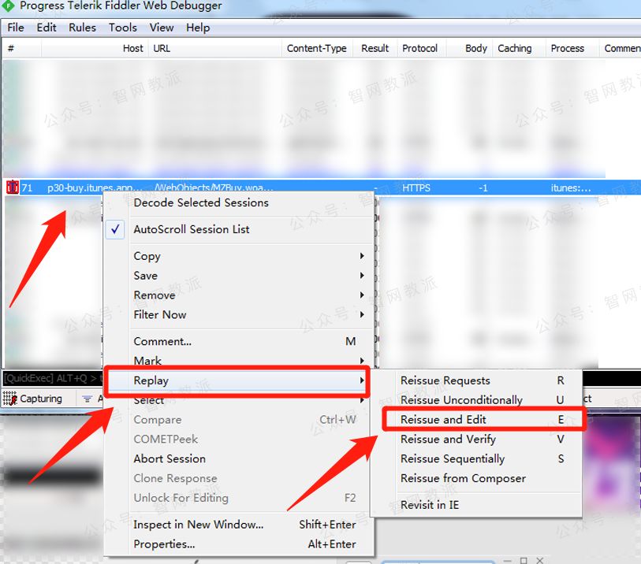Sort by the Protocol column header
641x564 pixels.
422,48
